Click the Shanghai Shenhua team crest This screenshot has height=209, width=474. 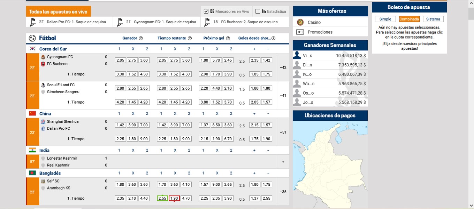point(43,122)
